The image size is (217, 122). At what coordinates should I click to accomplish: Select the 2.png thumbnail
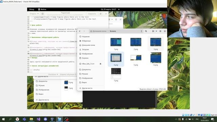(136, 42)
